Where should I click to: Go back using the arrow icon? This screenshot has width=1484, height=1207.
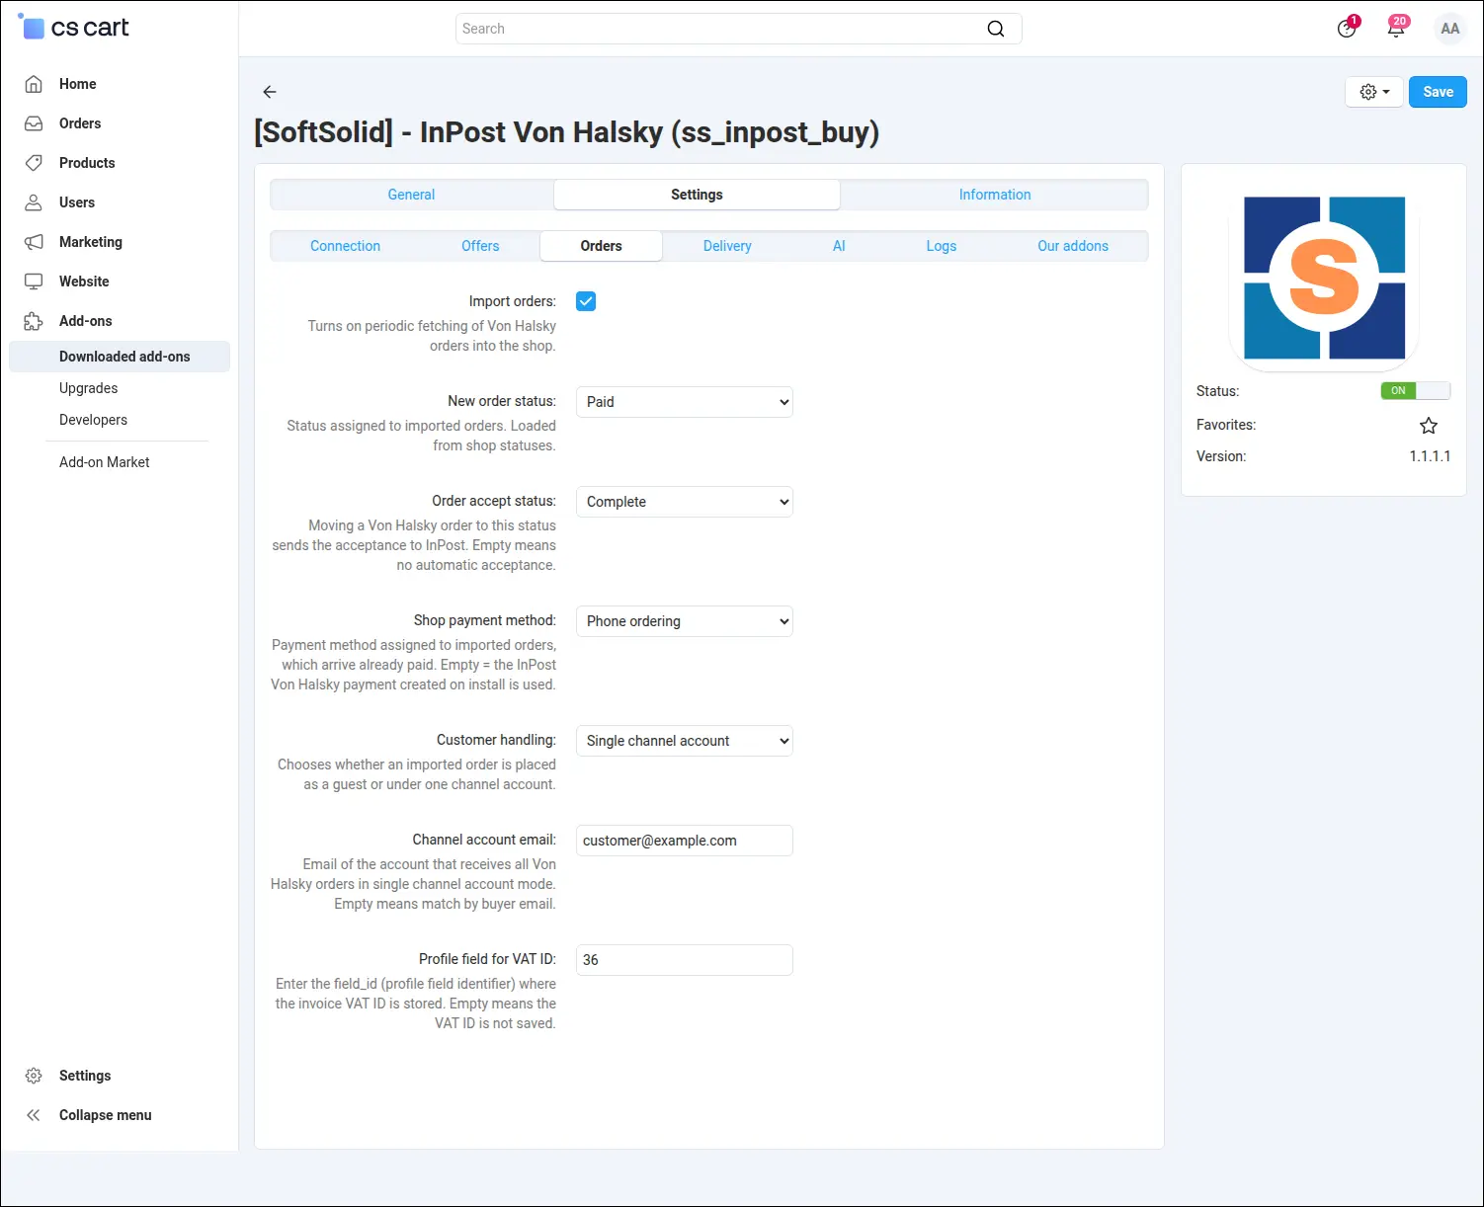(270, 92)
